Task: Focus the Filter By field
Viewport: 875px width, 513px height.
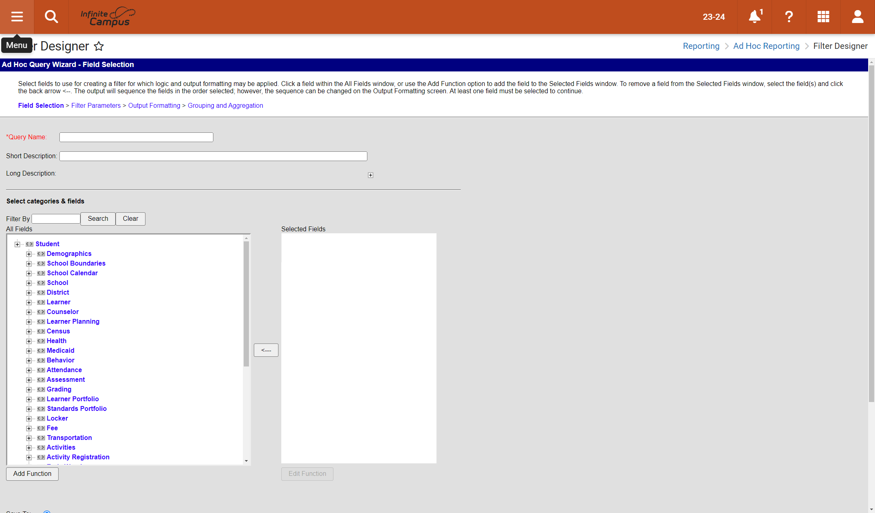Action: [x=56, y=219]
